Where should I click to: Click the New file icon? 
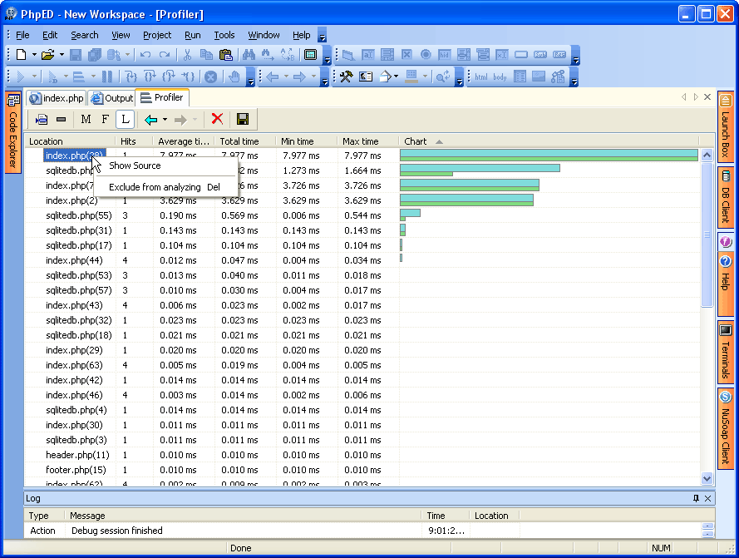click(x=21, y=55)
